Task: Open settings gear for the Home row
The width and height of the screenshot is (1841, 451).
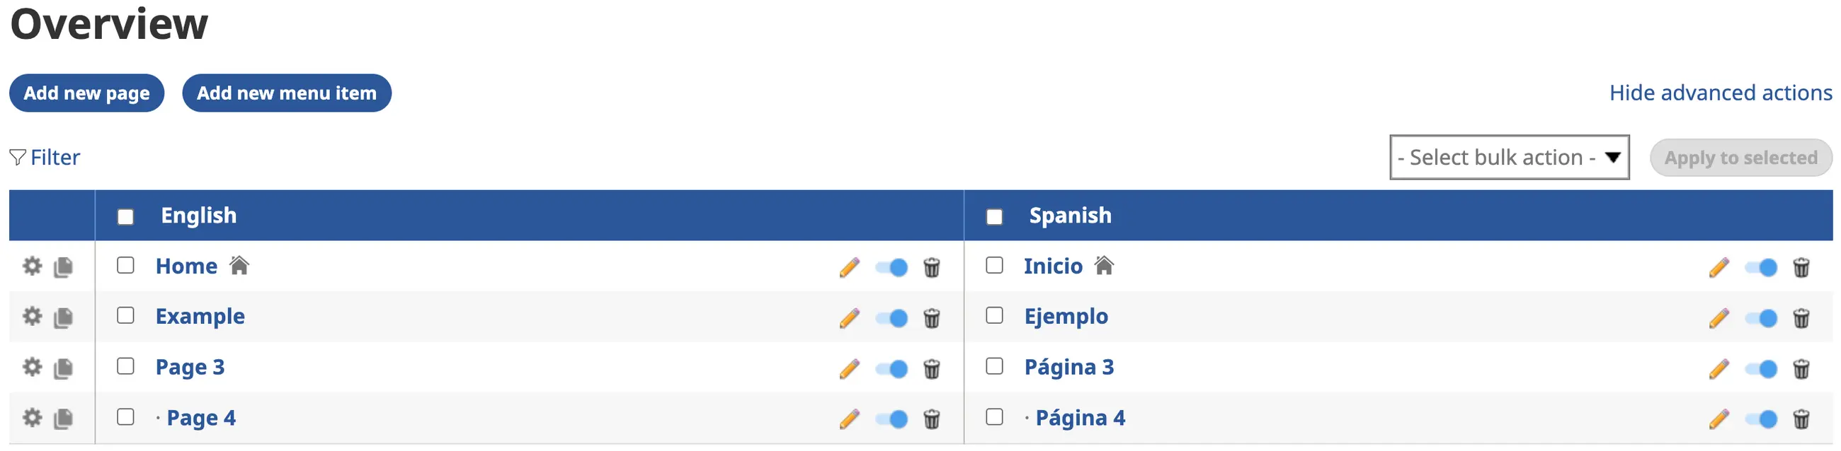Action: coord(32,266)
